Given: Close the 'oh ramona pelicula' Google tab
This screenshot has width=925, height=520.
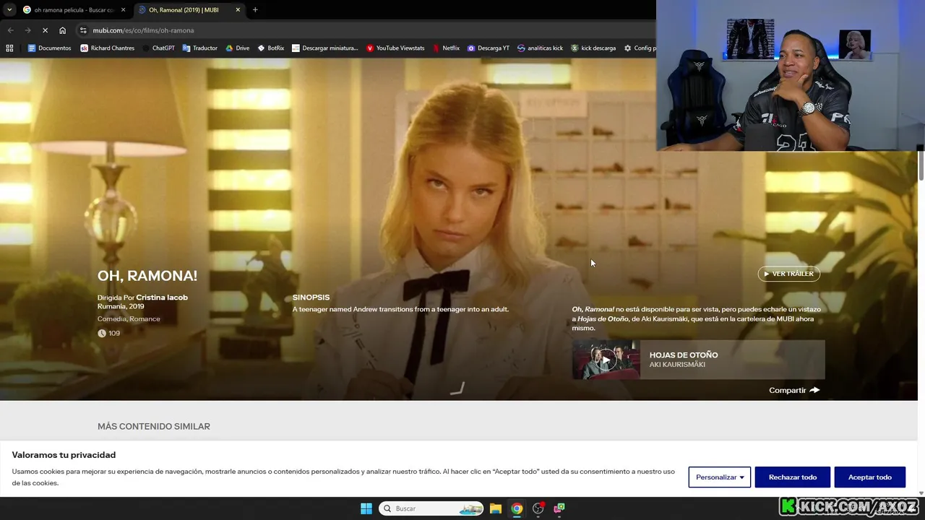Looking at the screenshot, I should (123, 10).
